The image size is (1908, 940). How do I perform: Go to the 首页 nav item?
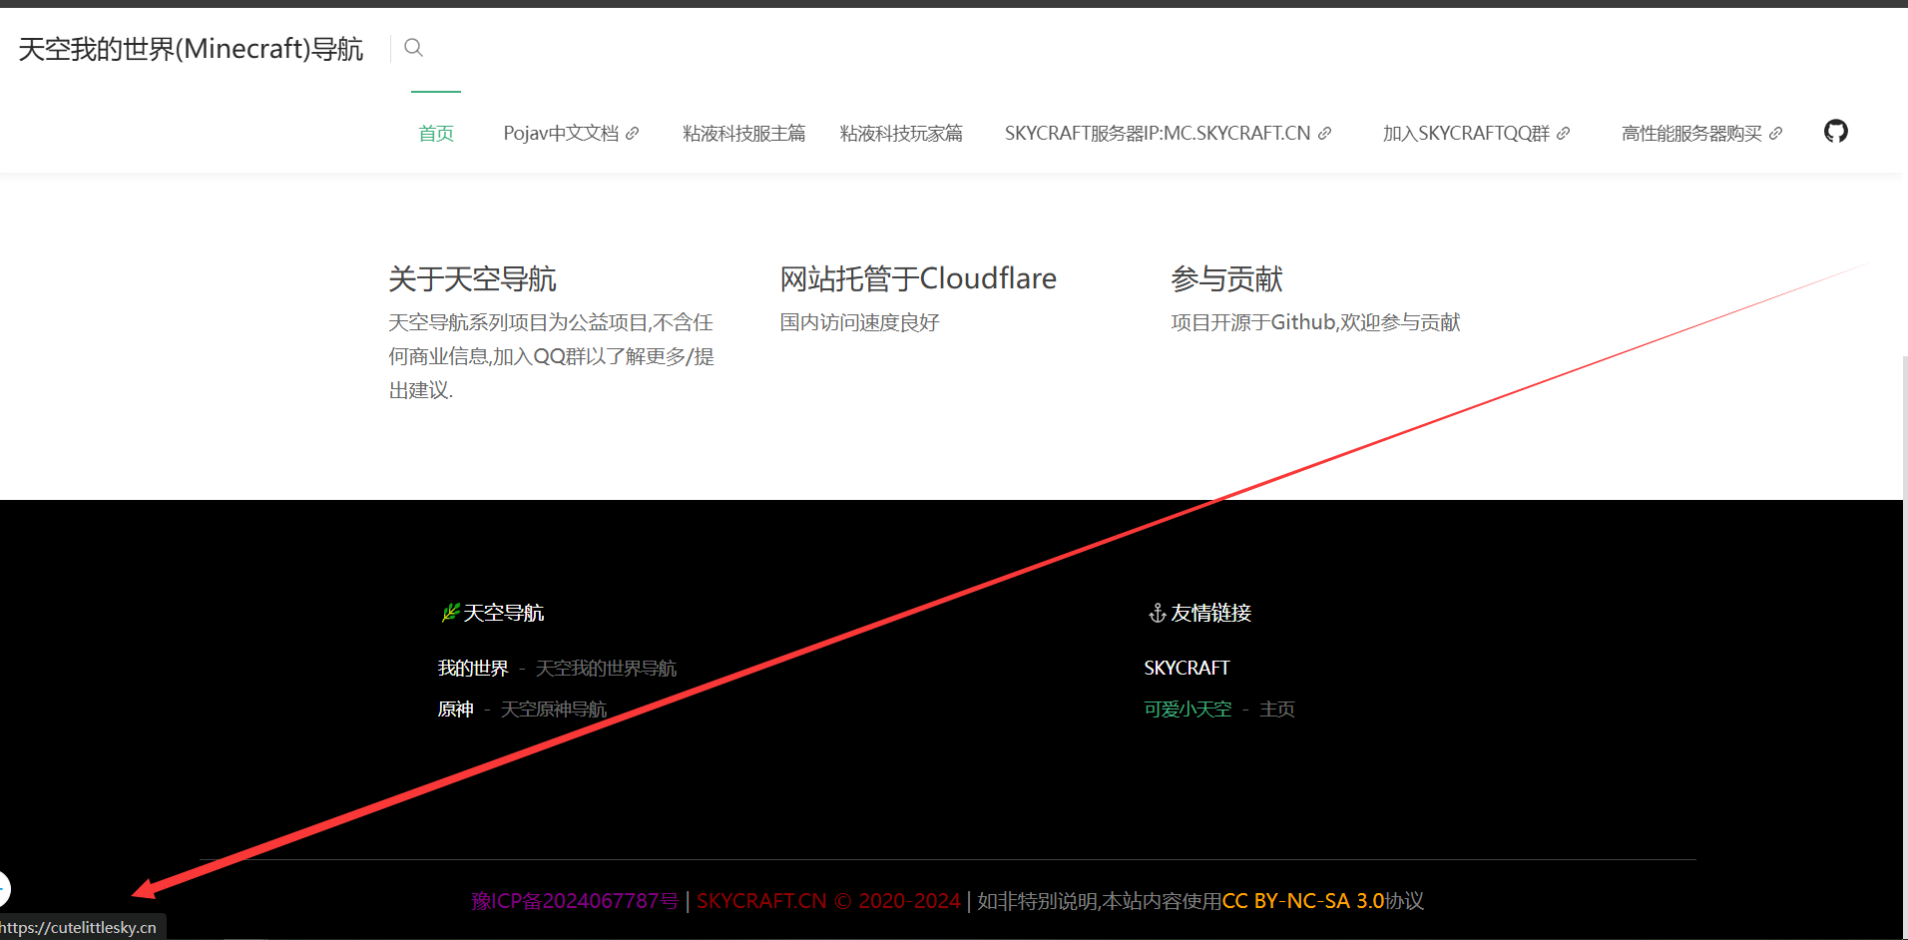tap(436, 134)
